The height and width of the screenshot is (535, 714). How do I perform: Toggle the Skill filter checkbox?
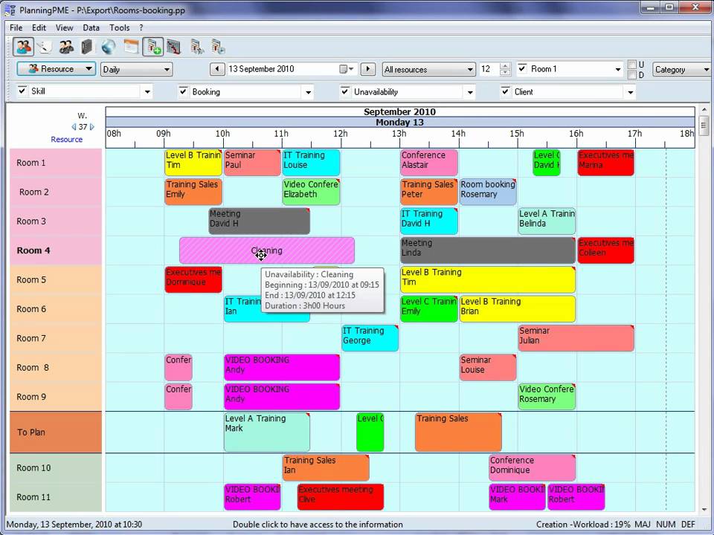tap(22, 90)
